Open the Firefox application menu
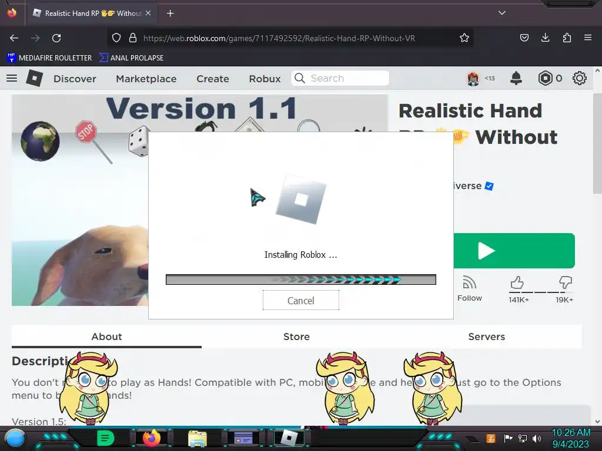 588,38
